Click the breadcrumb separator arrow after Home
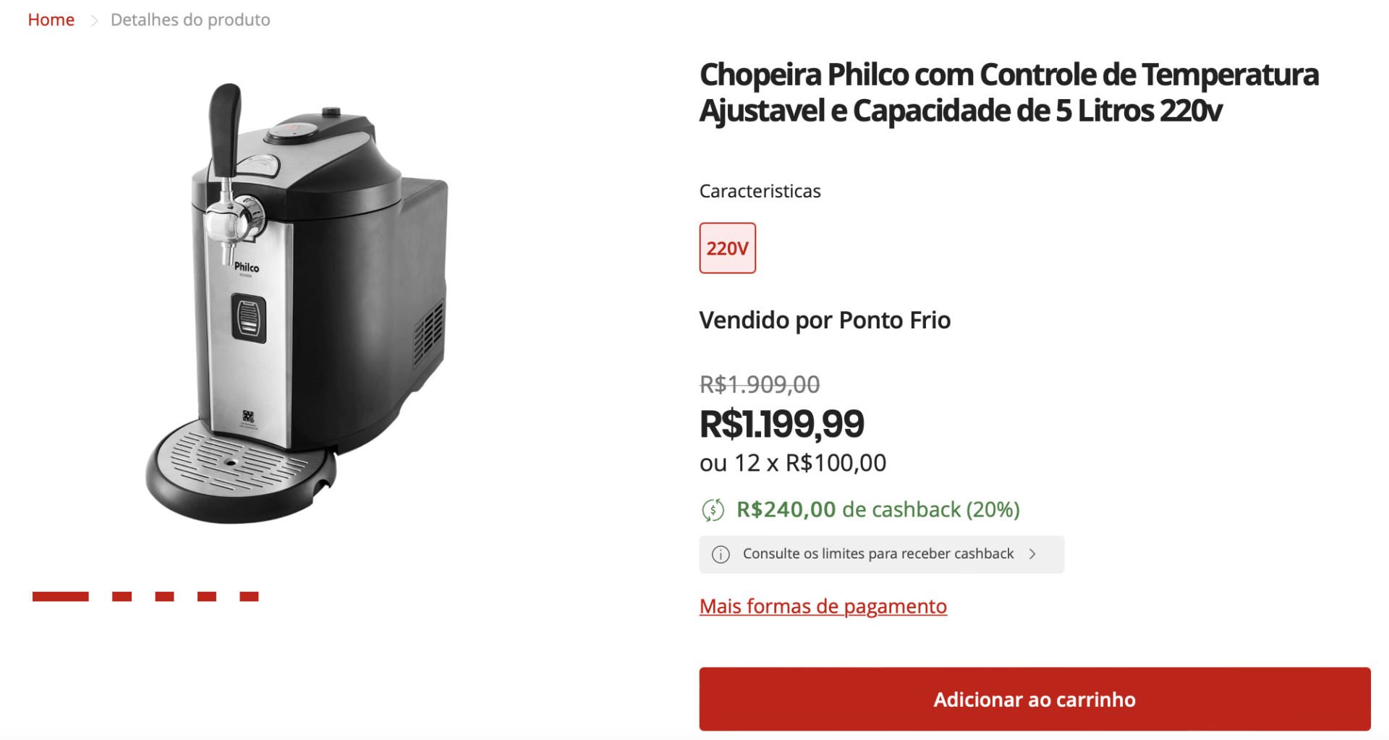This screenshot has width=1389, height=740. (93, 20)
